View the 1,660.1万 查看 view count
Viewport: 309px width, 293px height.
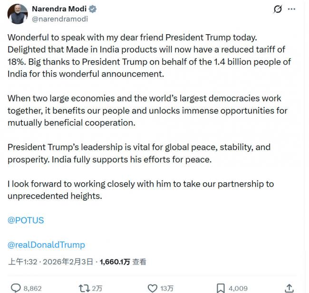123,262
